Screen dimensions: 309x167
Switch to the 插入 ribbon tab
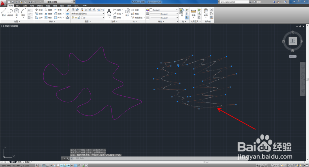[18, 6]
